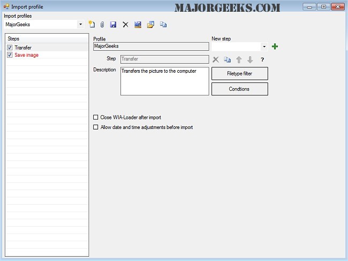348x261 pixels.
Task: Uncheck the Save image step checkbox
Action: (10, 55)
